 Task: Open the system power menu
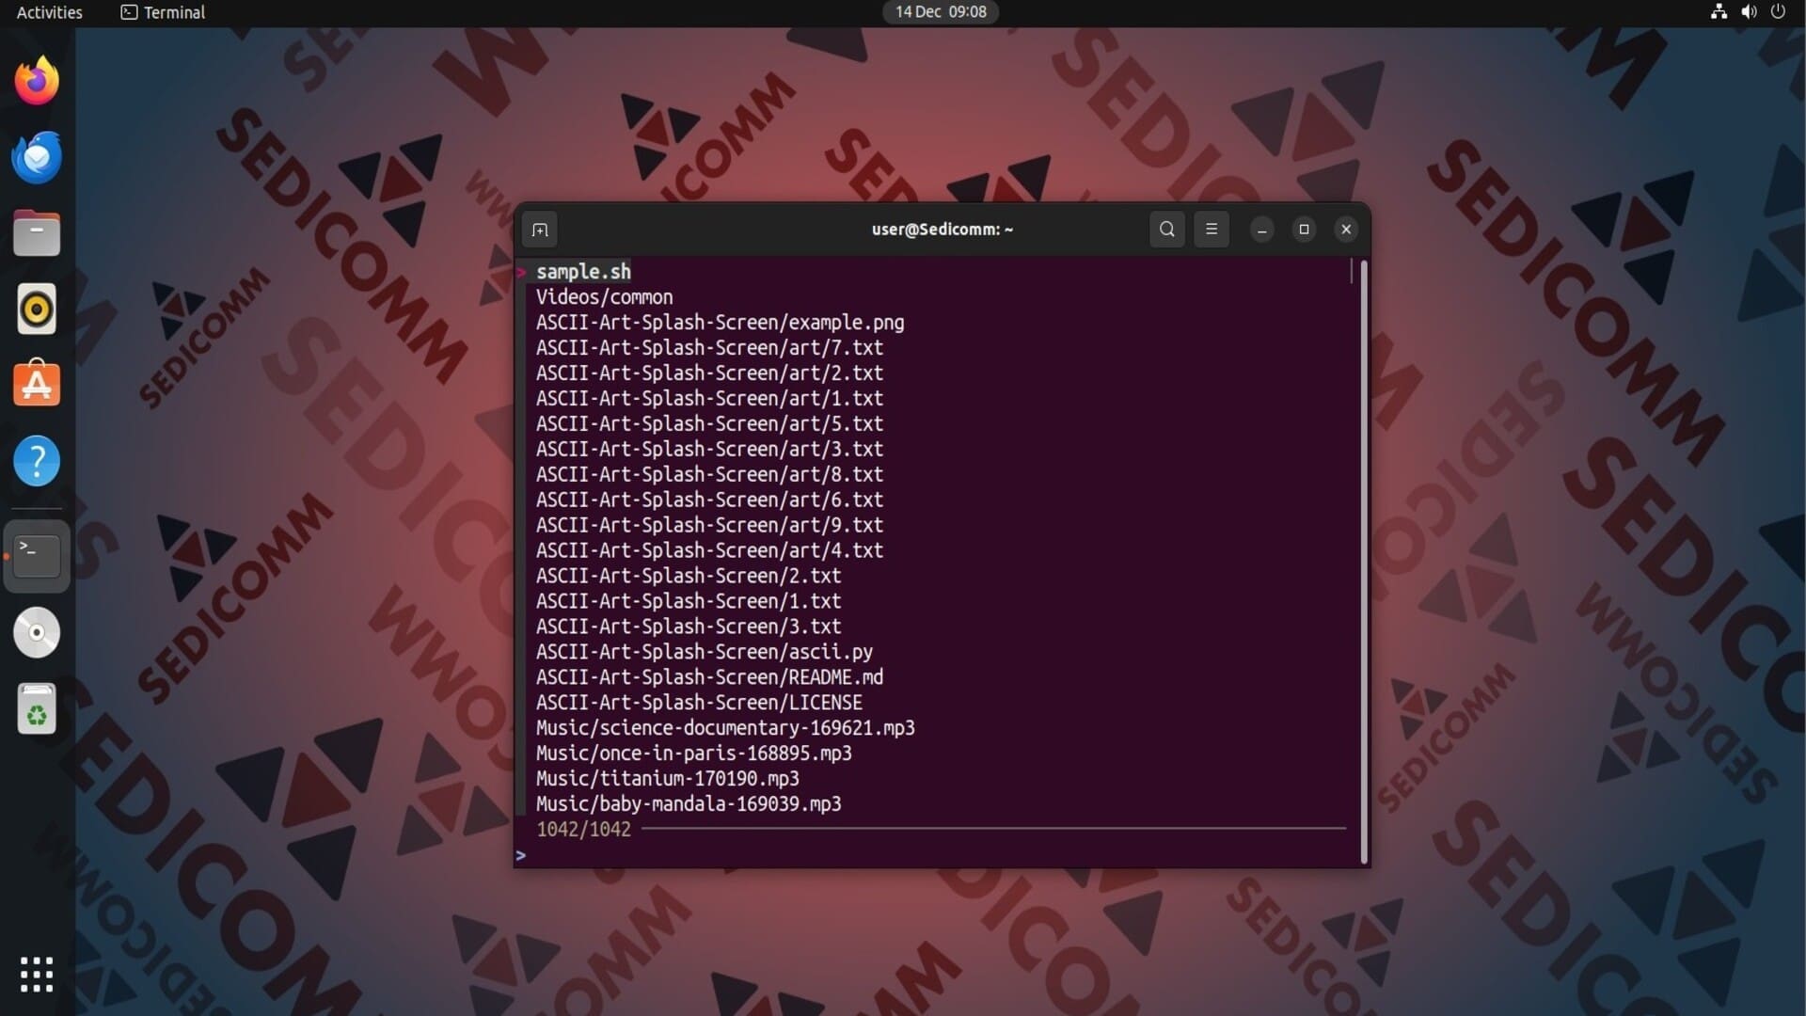1778,12
